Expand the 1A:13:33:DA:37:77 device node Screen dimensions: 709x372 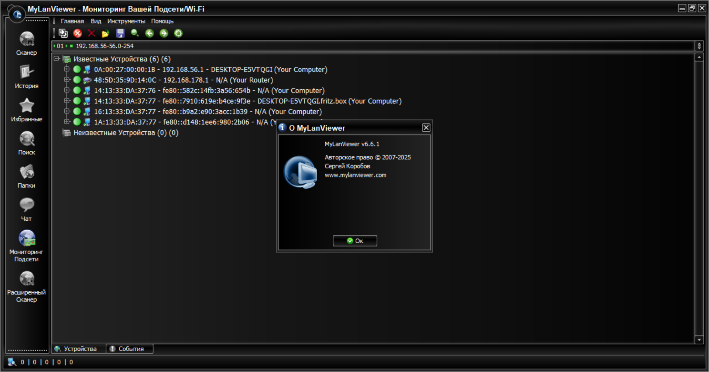coord(67,121)
